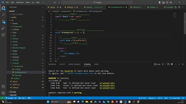Click the myapp command center search box
This screenshot has height=104, width=186.
tap(97, 2)
